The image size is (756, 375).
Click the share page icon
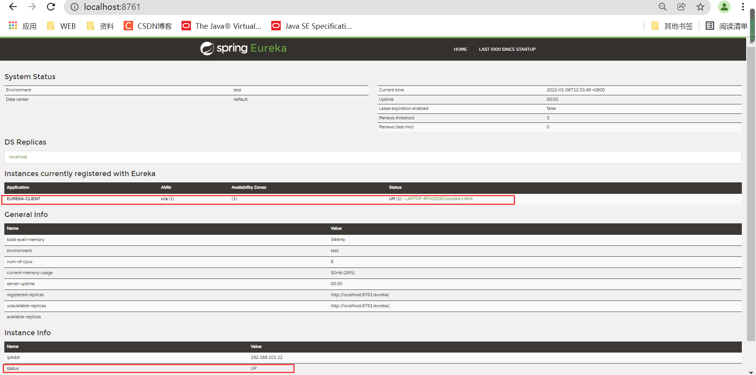tap(682, 7)
